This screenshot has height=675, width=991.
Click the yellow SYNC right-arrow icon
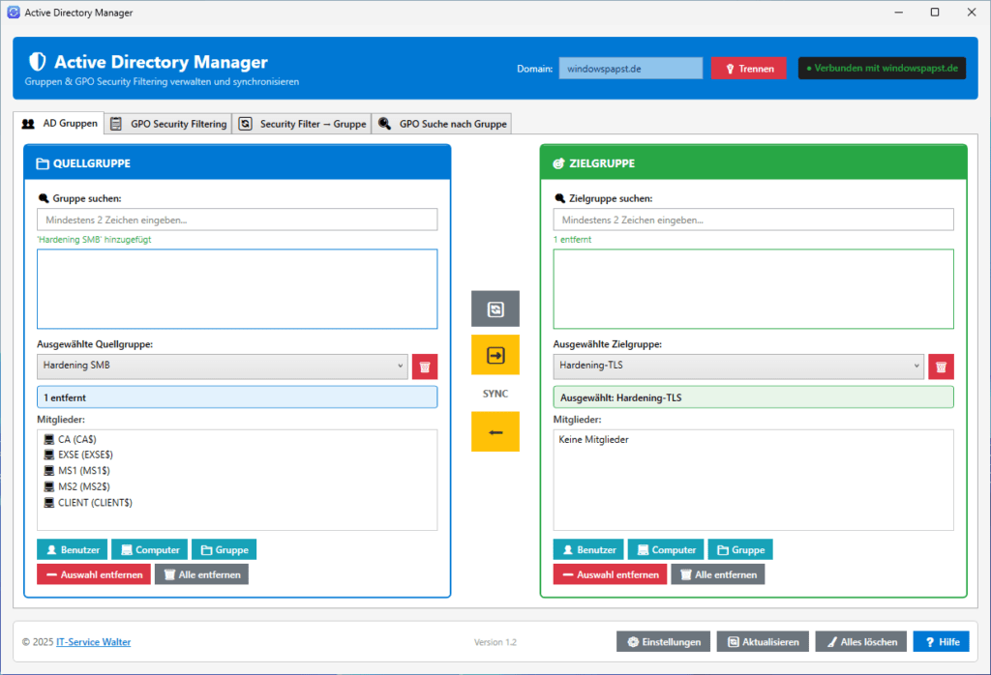coord(495,354)
